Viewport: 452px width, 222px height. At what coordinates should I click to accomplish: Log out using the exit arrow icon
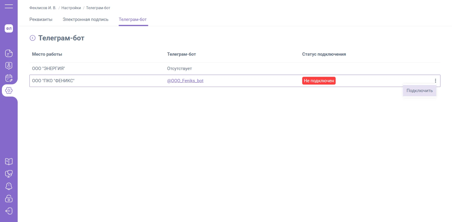point(9,211)
